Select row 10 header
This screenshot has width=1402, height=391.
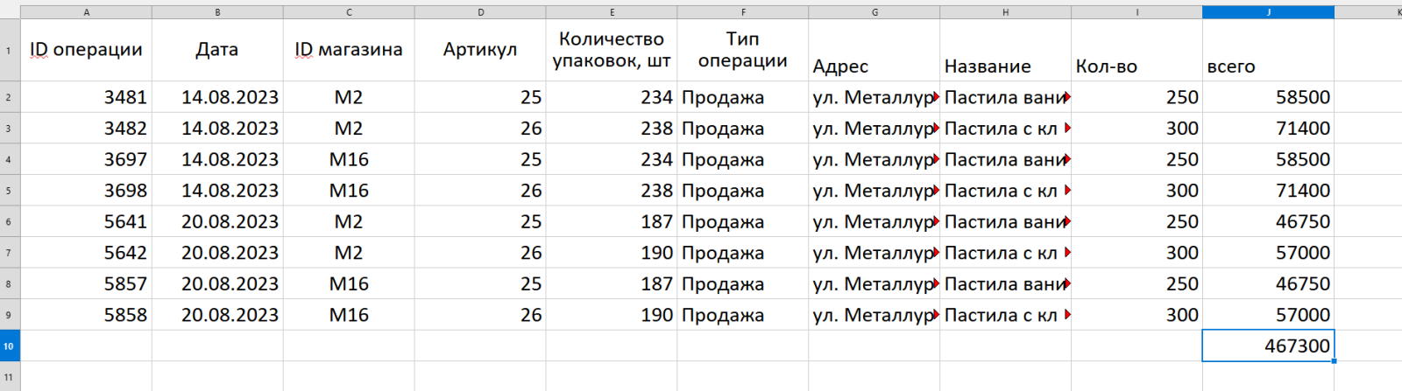pos(10,346)
